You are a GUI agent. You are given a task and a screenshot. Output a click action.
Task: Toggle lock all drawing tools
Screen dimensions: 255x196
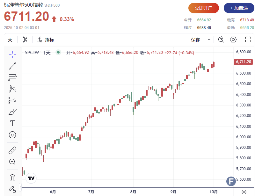12,189
